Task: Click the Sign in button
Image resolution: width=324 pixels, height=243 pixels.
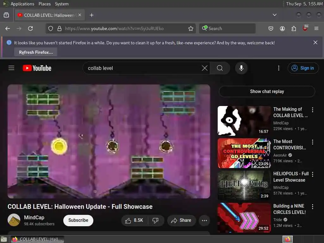Action: click(303, 68)
